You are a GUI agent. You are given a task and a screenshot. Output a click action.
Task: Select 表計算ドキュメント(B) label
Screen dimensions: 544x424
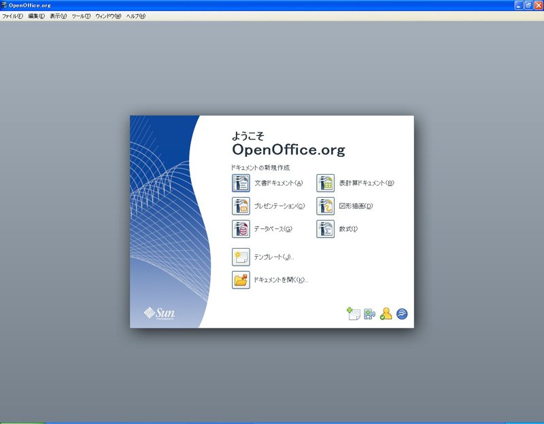coord(367,183)
